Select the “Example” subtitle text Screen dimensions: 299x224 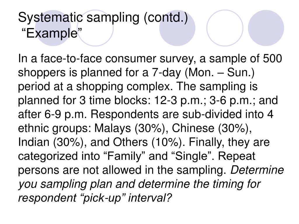pos(52,33)
